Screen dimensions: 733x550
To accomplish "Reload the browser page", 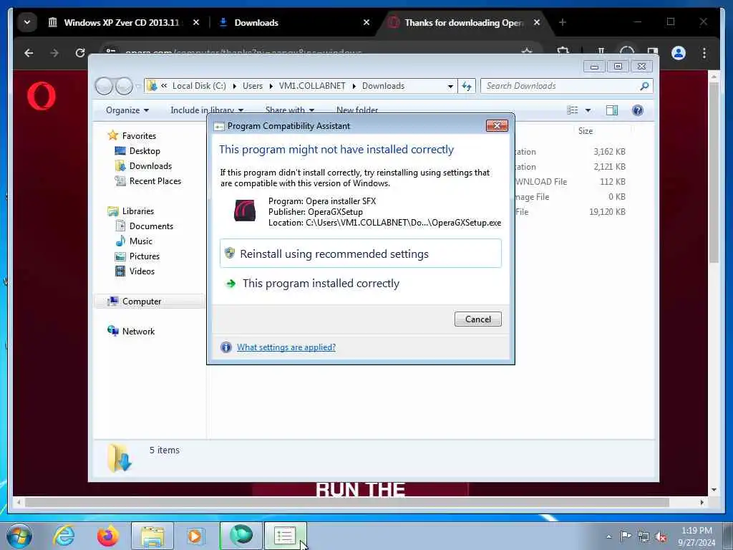I will 80,53.
